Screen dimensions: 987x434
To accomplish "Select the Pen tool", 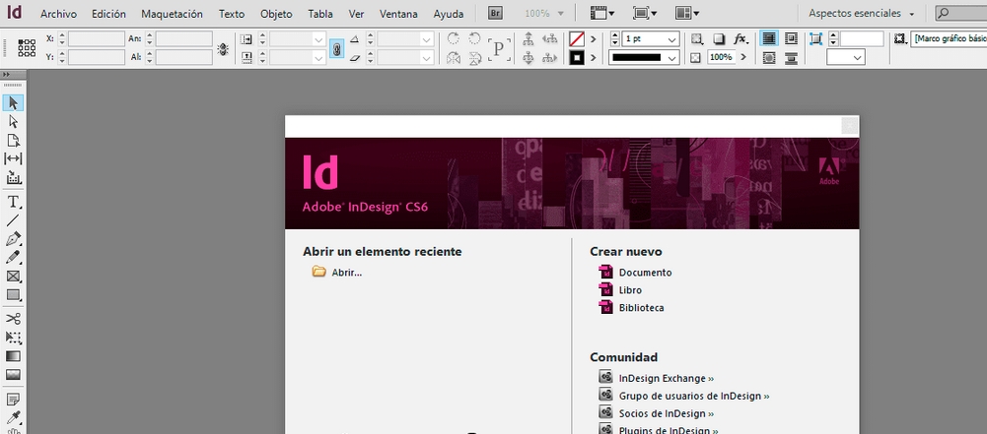I will [13, 239].
